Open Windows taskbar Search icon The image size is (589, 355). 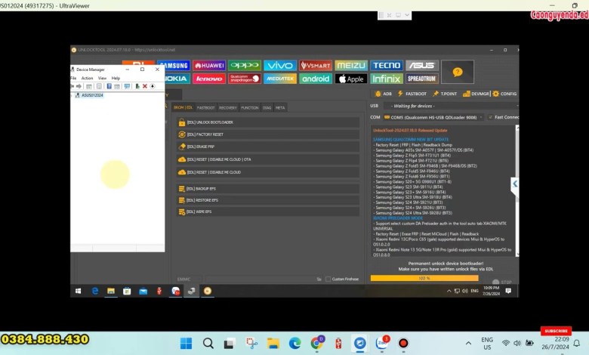208,344
